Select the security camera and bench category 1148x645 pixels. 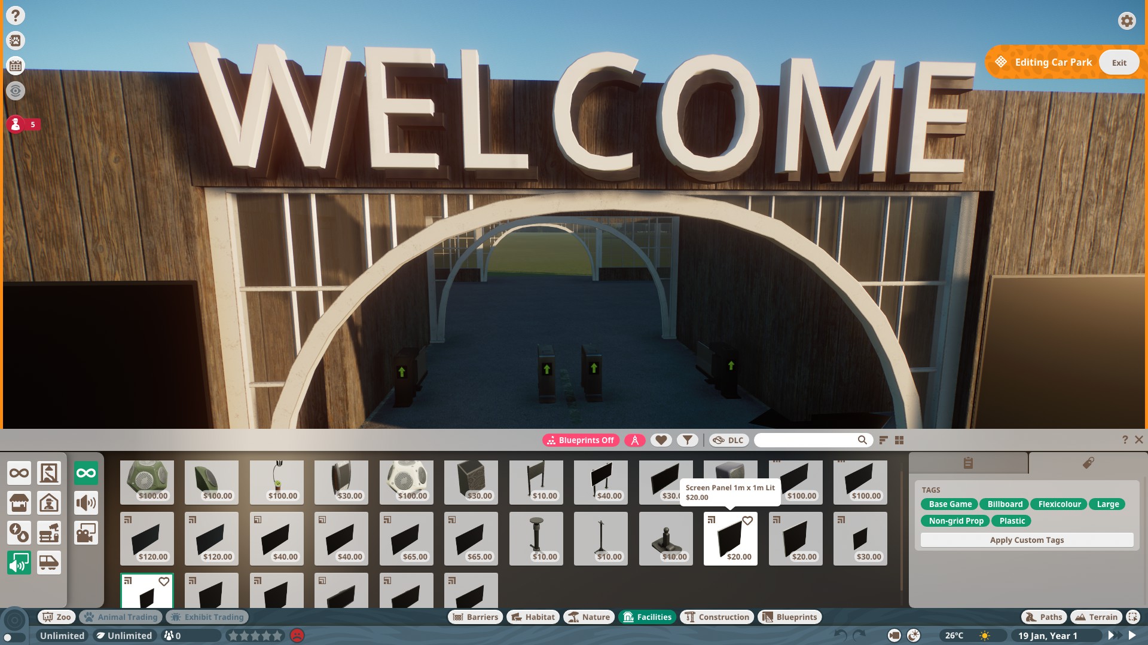pos(49,533)
